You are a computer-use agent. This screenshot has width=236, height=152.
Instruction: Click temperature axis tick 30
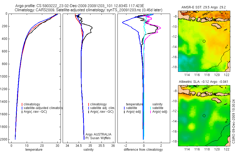point(57,146)
